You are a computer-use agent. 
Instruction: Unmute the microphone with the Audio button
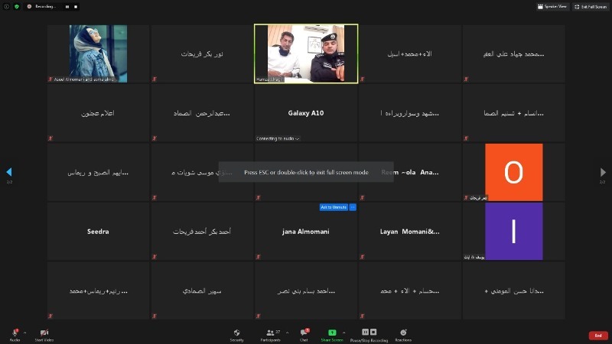(x=15, y=335)
